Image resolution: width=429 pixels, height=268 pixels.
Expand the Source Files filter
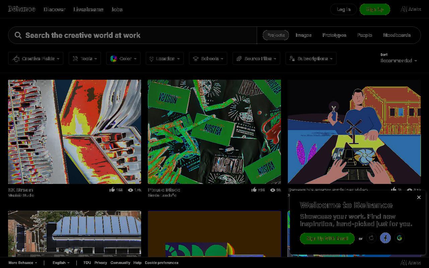(256, 59)
